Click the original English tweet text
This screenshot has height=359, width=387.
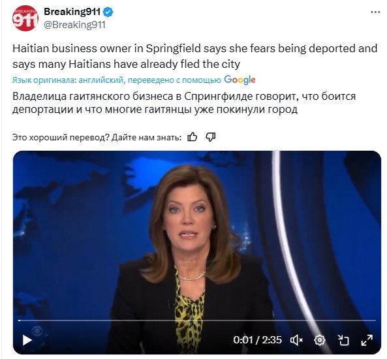(x=194, y=56)
